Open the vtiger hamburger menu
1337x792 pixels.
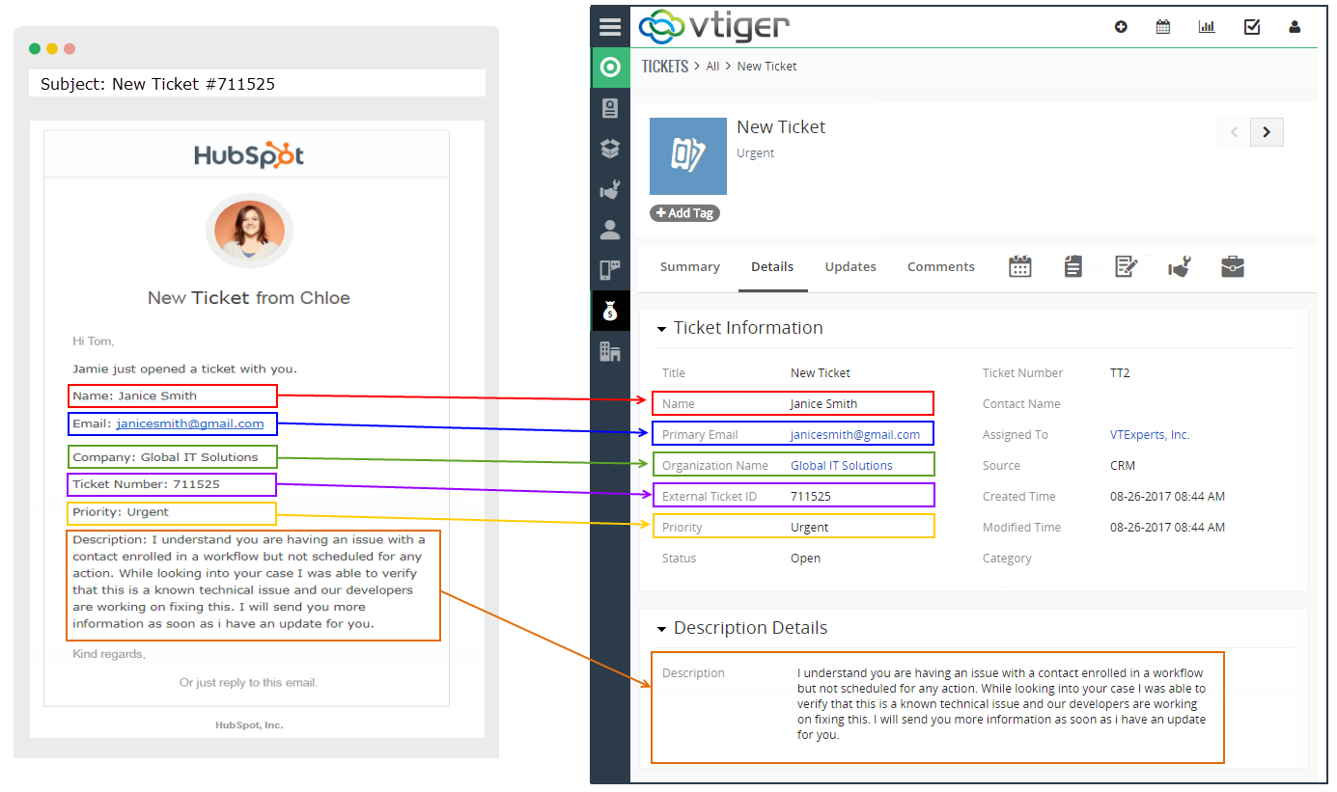pos(610,26)
